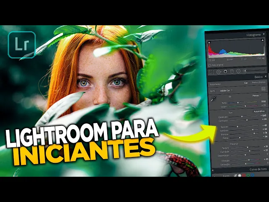This screenshot has width=269, height=202.
Task: Toggle the Foto original checkbox
Action: [x=209, y=66]
